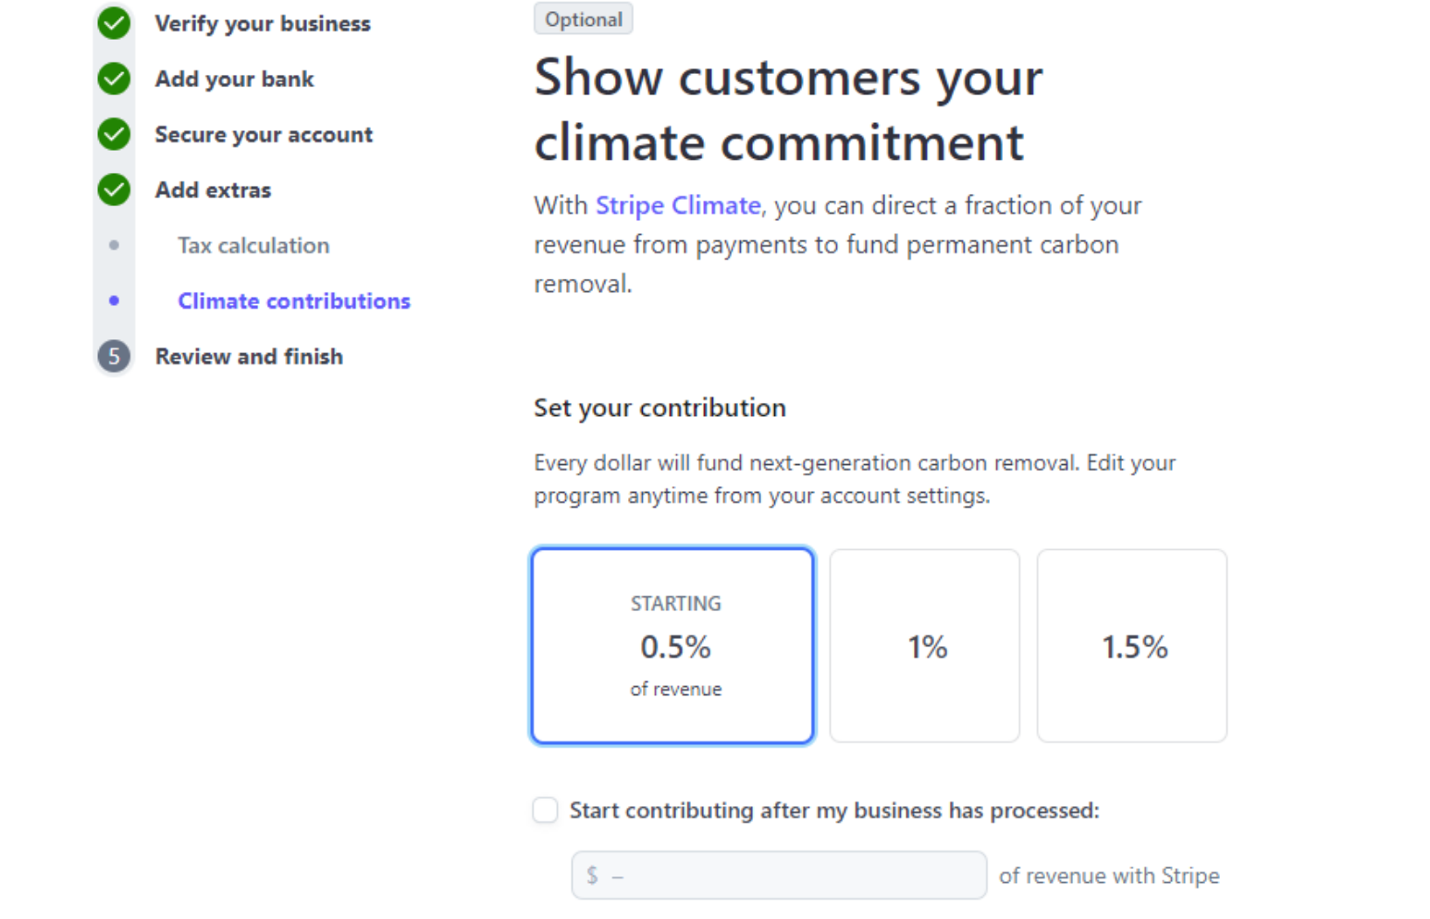The width and height of the screenshot is (1430, 919).
Task: Click the Add your bank checkmark icon
Action: [x=114, y=79]
